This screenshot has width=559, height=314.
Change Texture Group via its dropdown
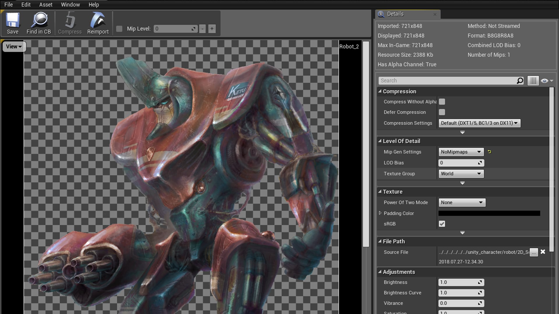pos(461,174)
